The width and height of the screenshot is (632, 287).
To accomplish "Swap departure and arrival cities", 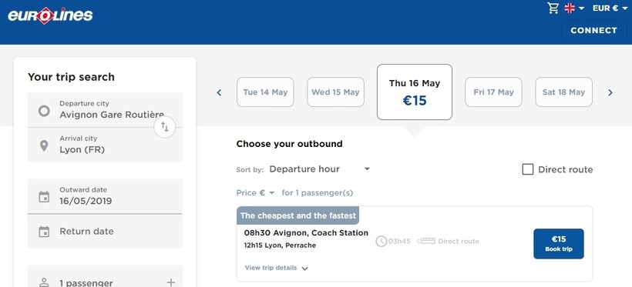I will coord(165,127).
